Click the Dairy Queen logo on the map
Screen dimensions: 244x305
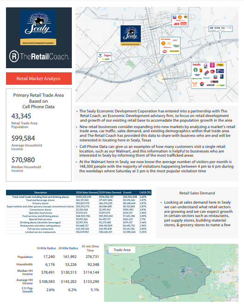[165, 51]
